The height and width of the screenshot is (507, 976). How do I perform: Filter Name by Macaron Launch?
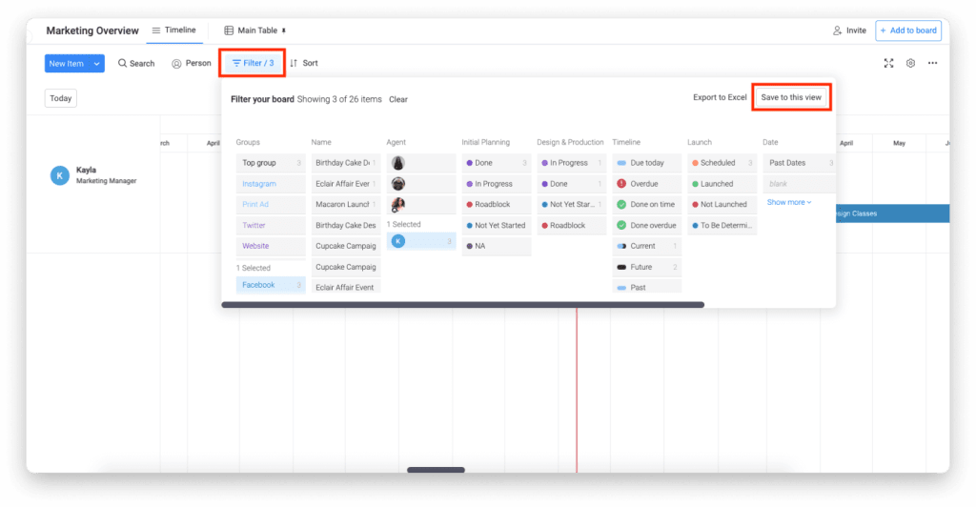pyautogui.click(x=345, y=204)
